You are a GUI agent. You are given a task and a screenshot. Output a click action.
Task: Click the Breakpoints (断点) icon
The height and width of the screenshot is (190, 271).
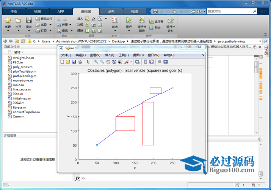[x=115, y=20]
